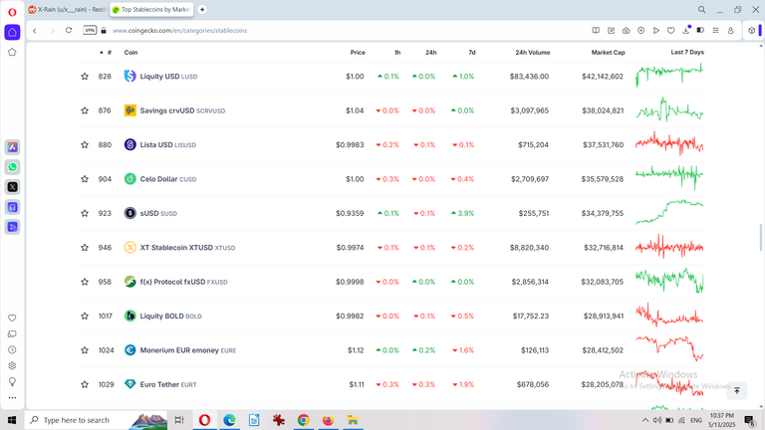Open the Easy Setup menu icon
This screenshot has width=765, height=430.
(x=716, y=30)
